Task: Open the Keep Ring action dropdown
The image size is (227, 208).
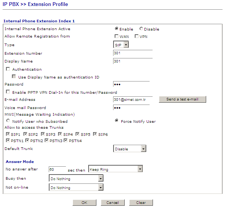Action: point(115,169)
